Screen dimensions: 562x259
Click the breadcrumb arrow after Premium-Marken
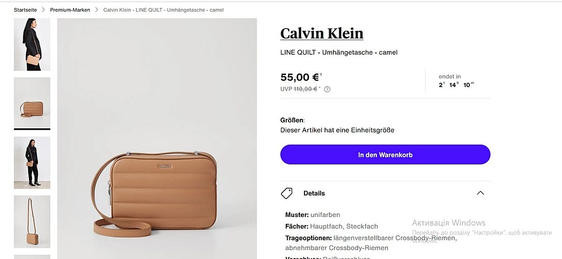97,10
